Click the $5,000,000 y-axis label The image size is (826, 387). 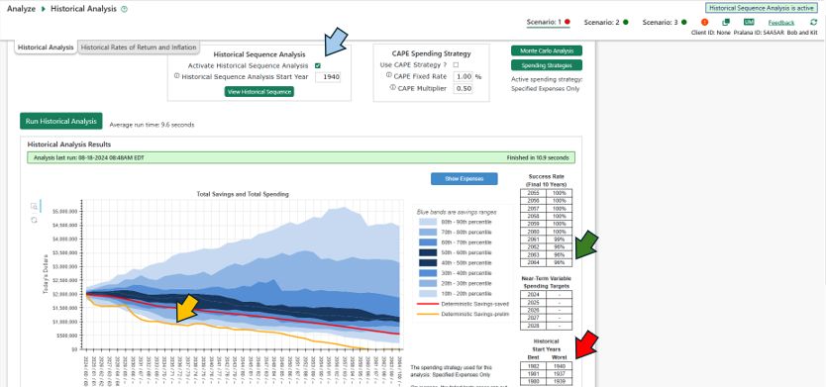coord(65,211)
